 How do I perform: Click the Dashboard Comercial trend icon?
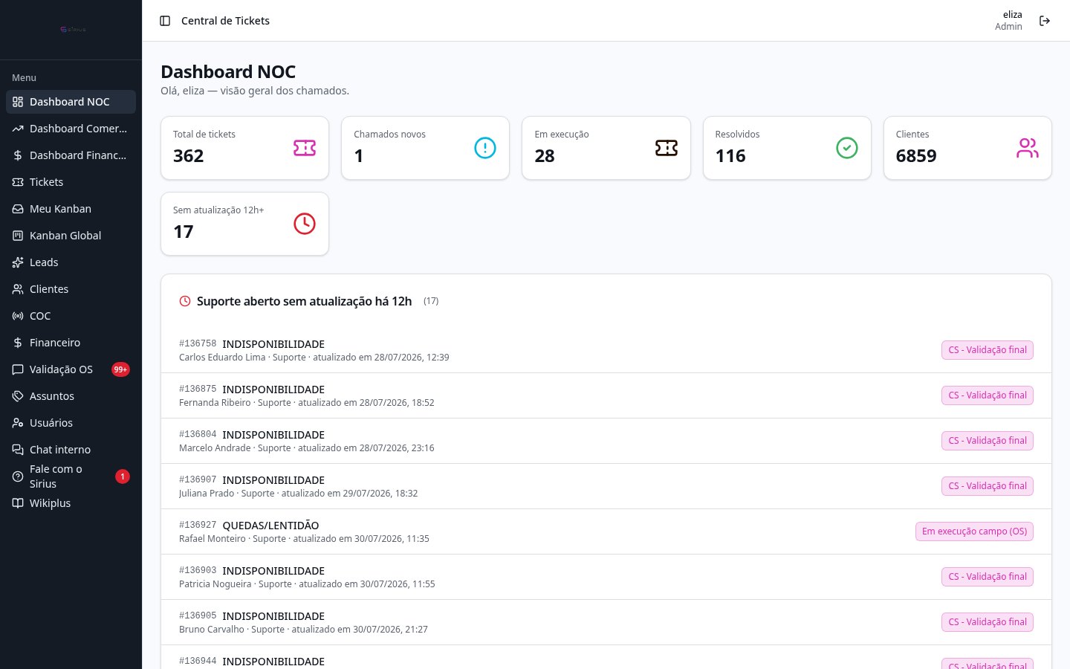pyautogui.click(x=18, y=129)
